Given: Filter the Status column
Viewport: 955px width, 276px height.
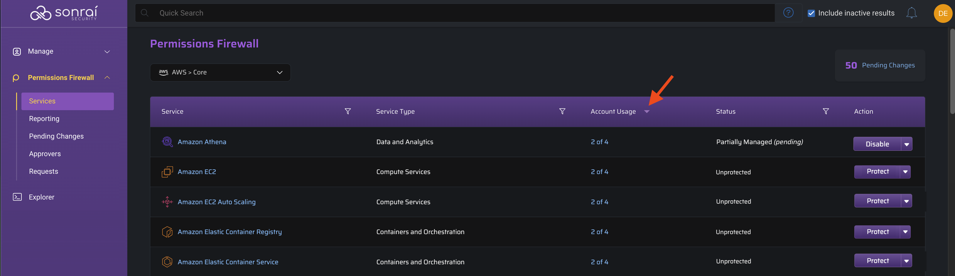Looking at the screenshot, I should coord(826,111).
